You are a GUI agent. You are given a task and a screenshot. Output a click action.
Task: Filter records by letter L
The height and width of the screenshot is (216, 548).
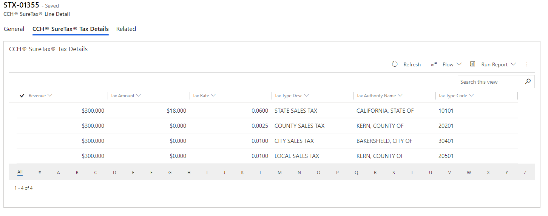[x=261, y=173]
